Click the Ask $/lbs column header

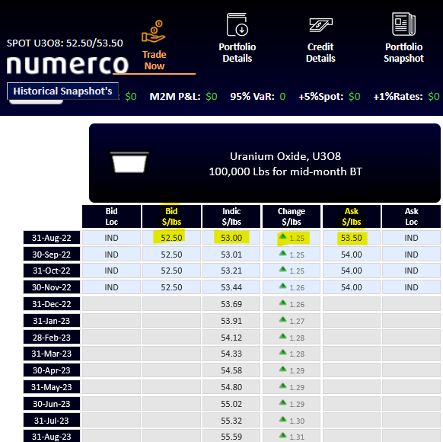click(x=352, y=216)
